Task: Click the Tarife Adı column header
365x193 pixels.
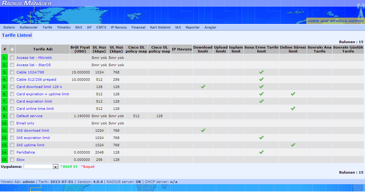Action: click(x=43, y=49)
